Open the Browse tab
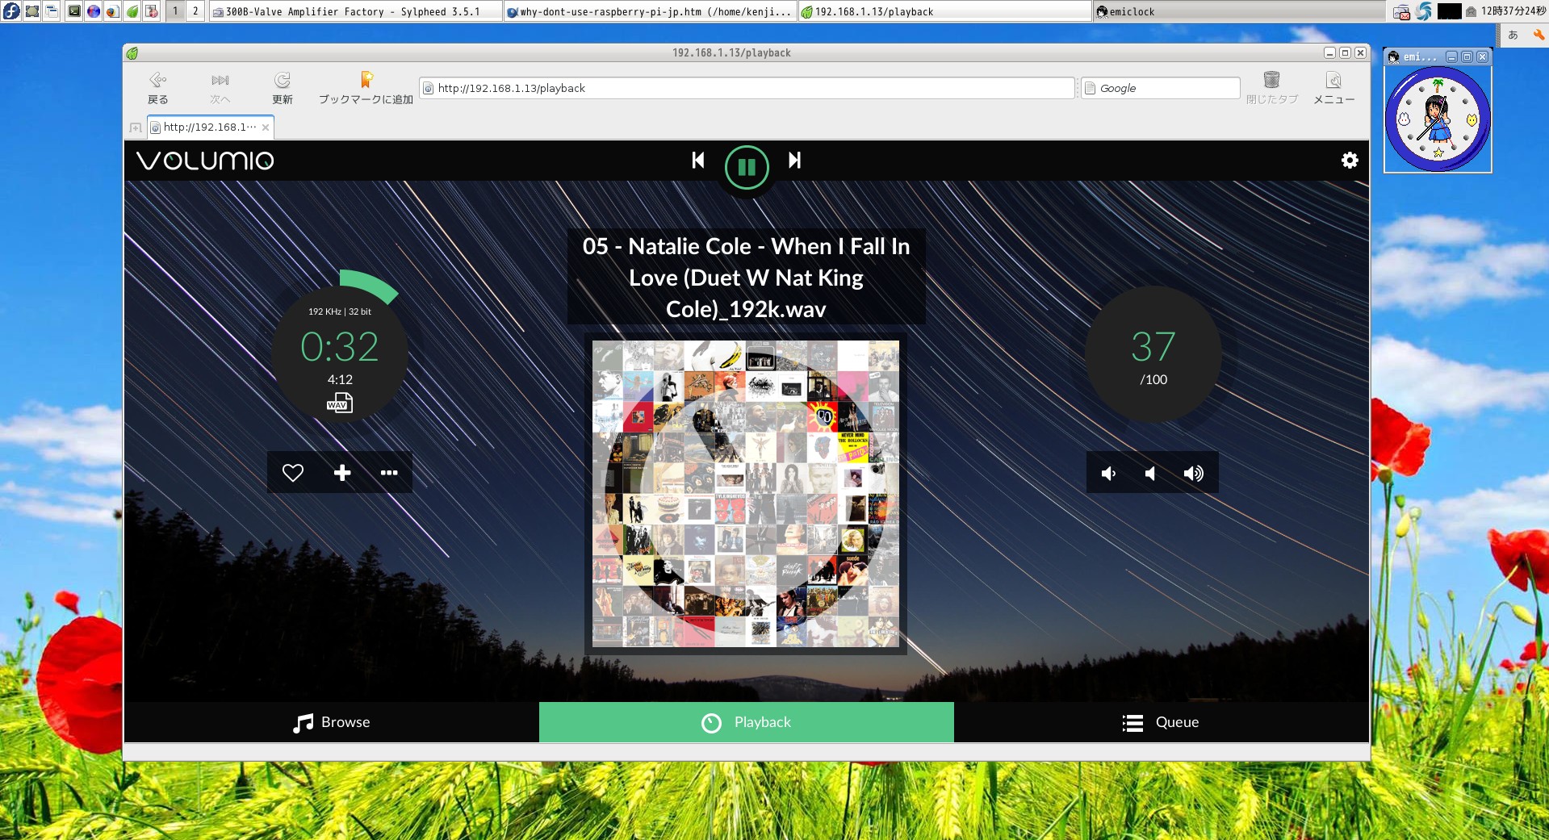The image size is (1549, 840). tap(332, 722)
